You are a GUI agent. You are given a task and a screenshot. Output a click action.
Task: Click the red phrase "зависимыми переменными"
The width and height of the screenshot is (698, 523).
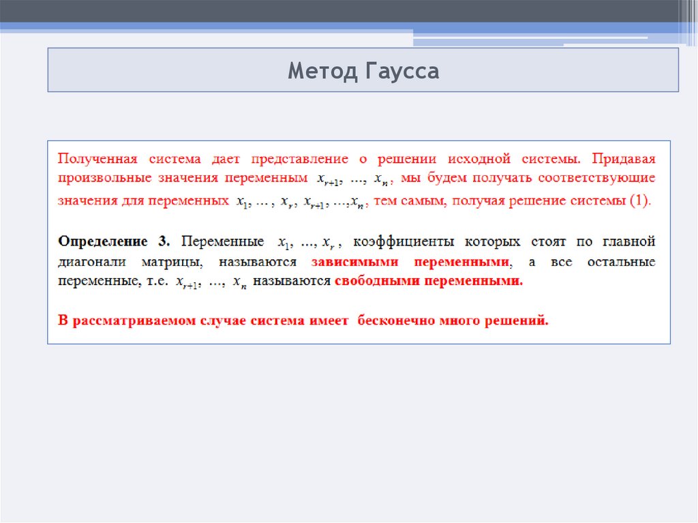pyautogui.click(x=410, y=262)
